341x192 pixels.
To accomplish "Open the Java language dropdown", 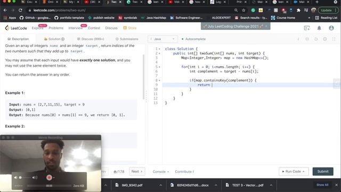I will 163,39.
